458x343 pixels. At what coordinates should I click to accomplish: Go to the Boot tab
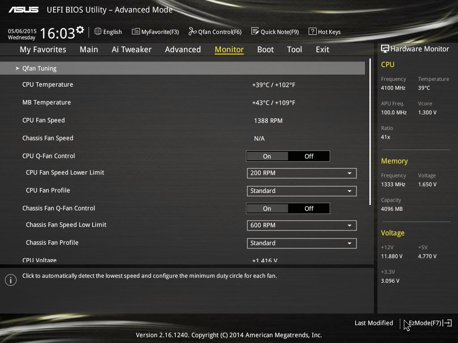tap(265, 50)
